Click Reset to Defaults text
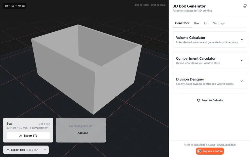 click(212, 100)
